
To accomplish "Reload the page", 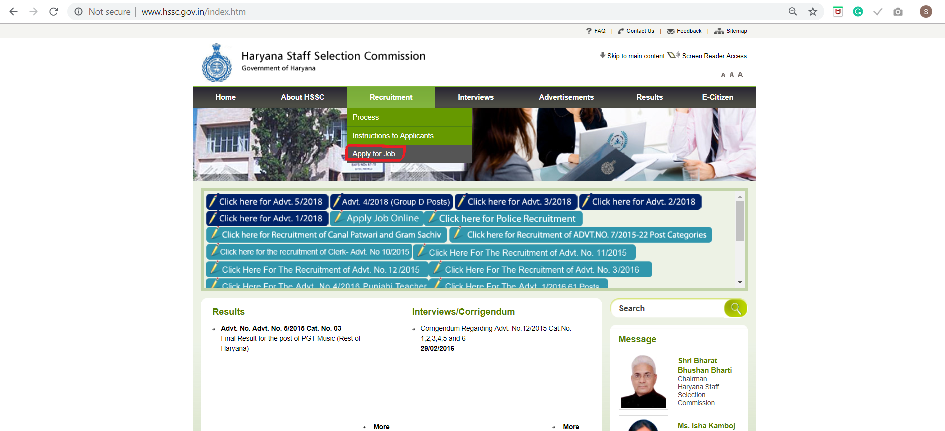I will tap(54, 12).
